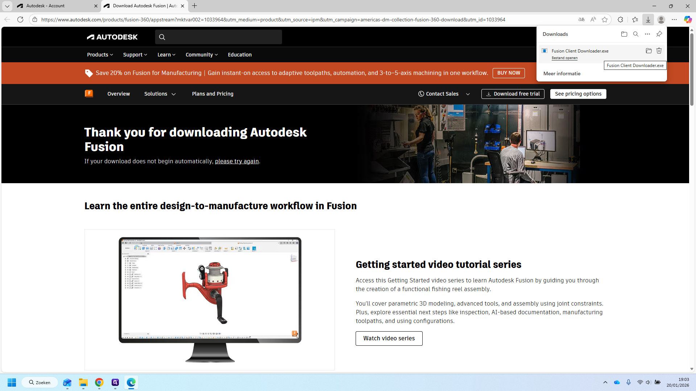The height and width of the screenshot is (391, 696).
Task: Click the Autodesk logo
Action: coord(112,37)
